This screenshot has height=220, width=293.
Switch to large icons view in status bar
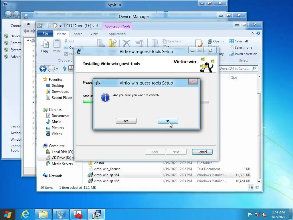257,187
